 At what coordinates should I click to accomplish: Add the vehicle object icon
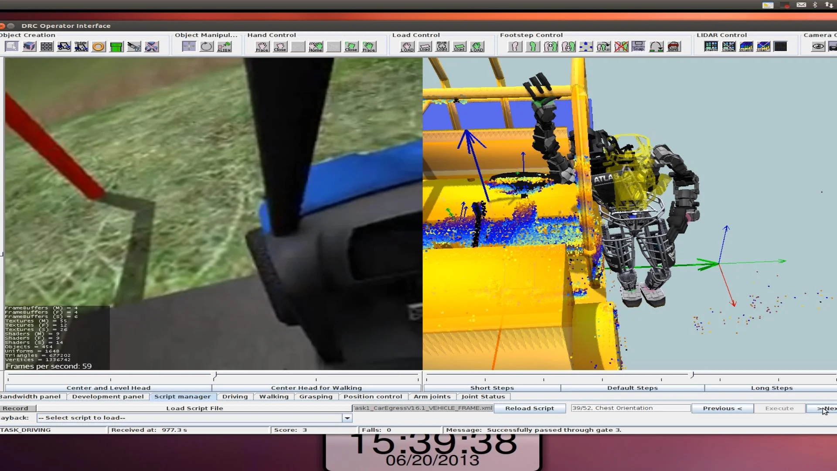click(64, 46)
